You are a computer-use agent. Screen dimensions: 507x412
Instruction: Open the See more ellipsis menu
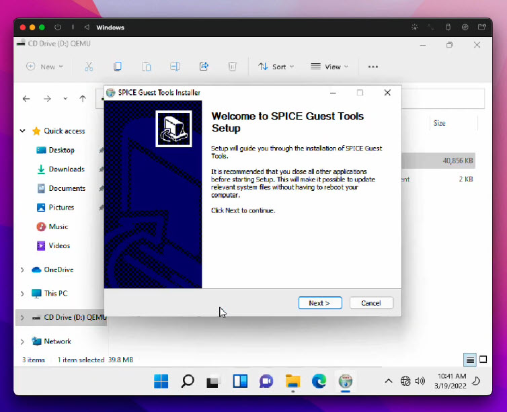coord(373,67)
